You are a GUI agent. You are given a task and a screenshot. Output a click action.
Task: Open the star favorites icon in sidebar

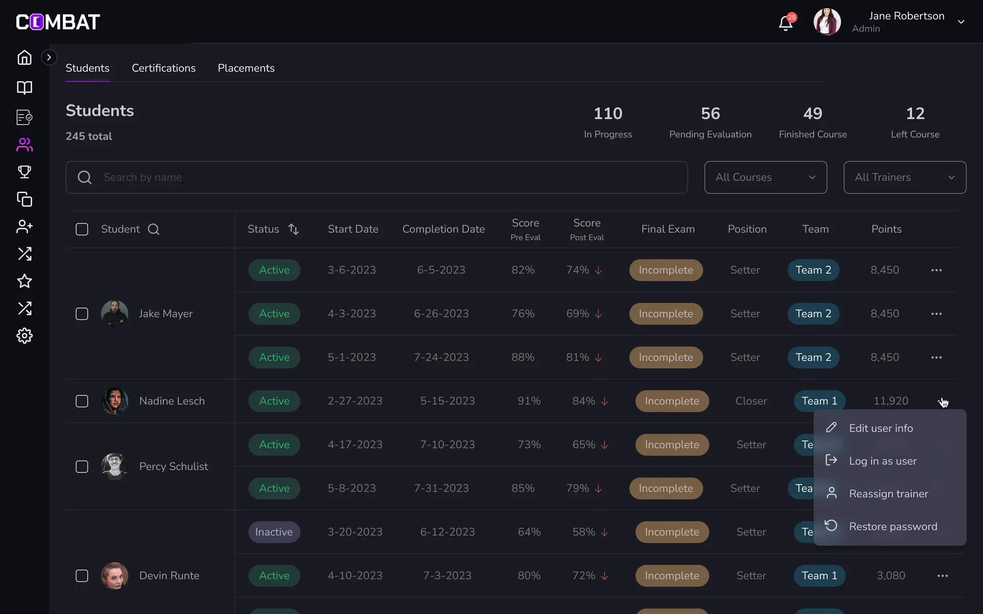click(x=25, y=281)
